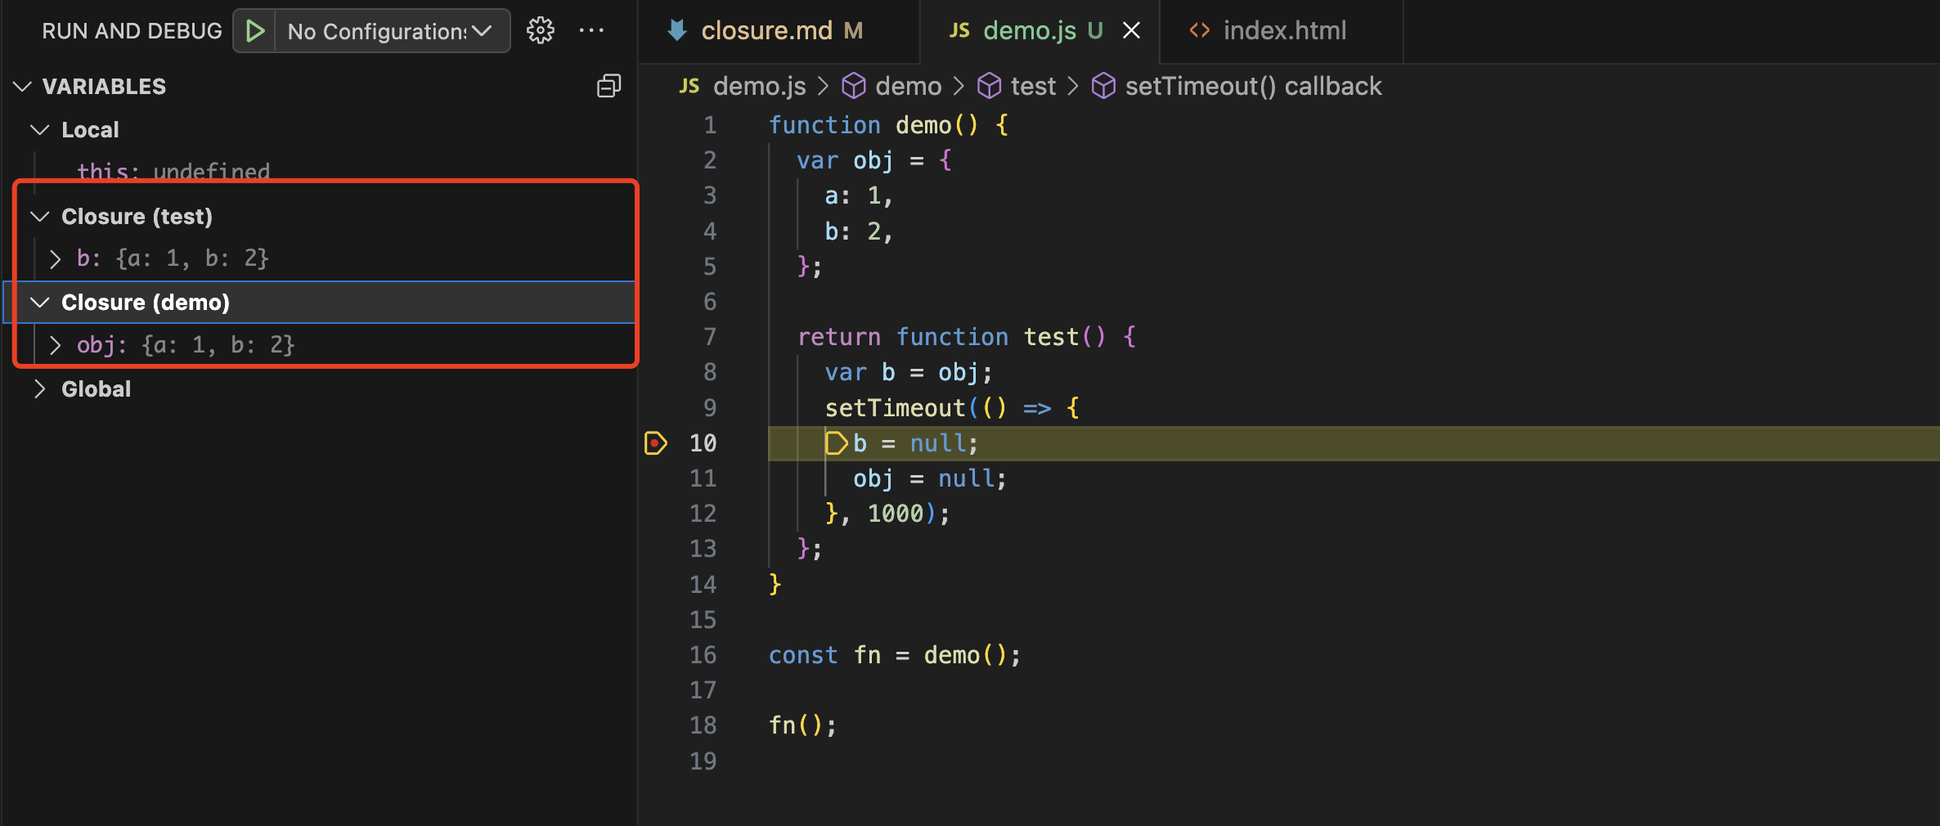
Task: Click '}, 1000);' on line 12
Action: pos(887,514)
